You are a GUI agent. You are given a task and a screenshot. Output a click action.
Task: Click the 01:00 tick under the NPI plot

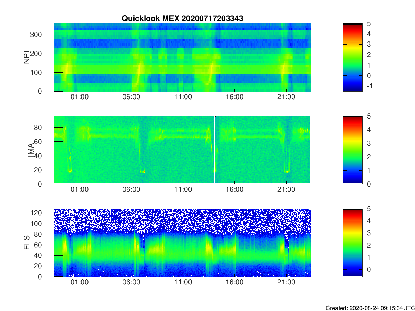(x=80, y=97)
